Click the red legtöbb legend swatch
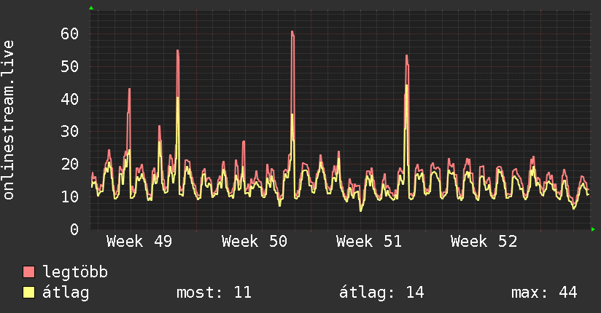601x313 pixels. point(29,273)
